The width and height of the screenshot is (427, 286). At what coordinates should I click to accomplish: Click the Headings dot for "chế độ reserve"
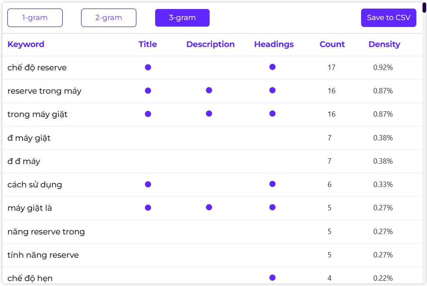coord(272,67)
